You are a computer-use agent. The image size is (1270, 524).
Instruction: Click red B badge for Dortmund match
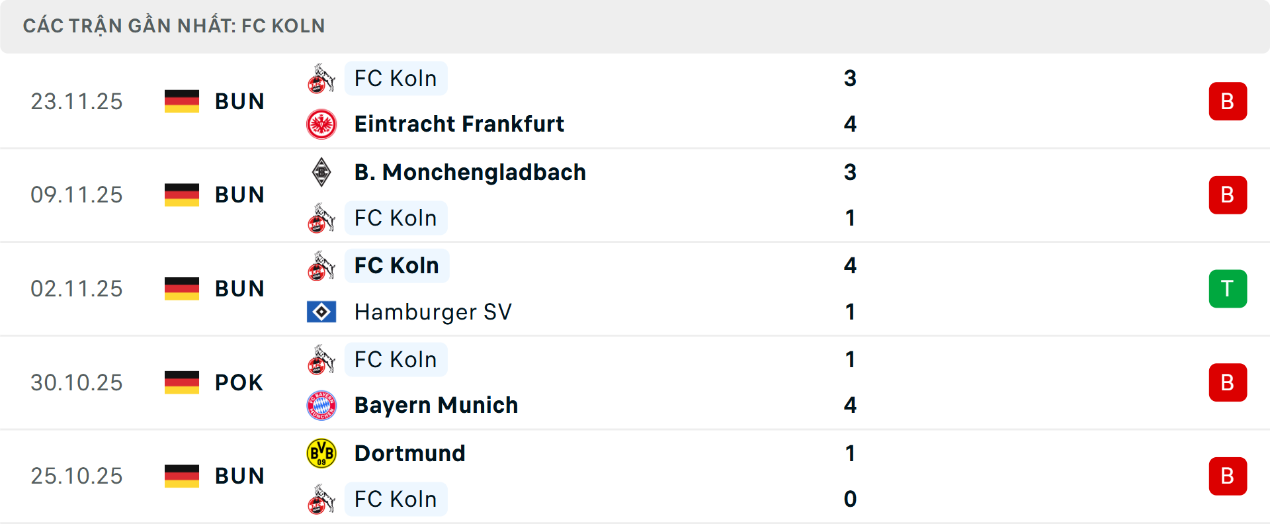(1228, 476)
